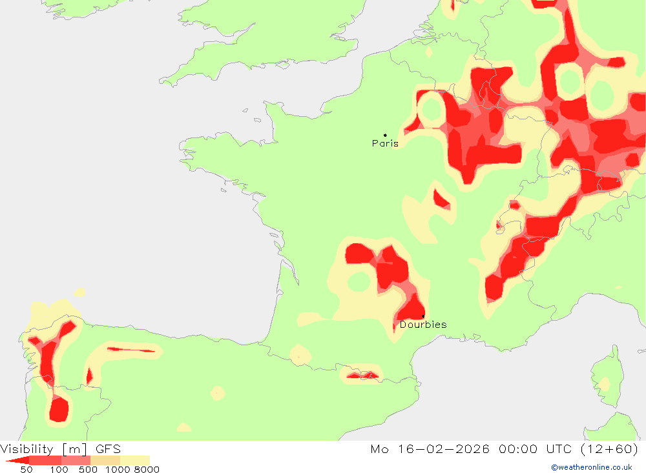Image resolution: width=646 pixels, height=473 pixels.
Task: Click the 500-1000 m orange legend swatch
Action: (105, 460)
